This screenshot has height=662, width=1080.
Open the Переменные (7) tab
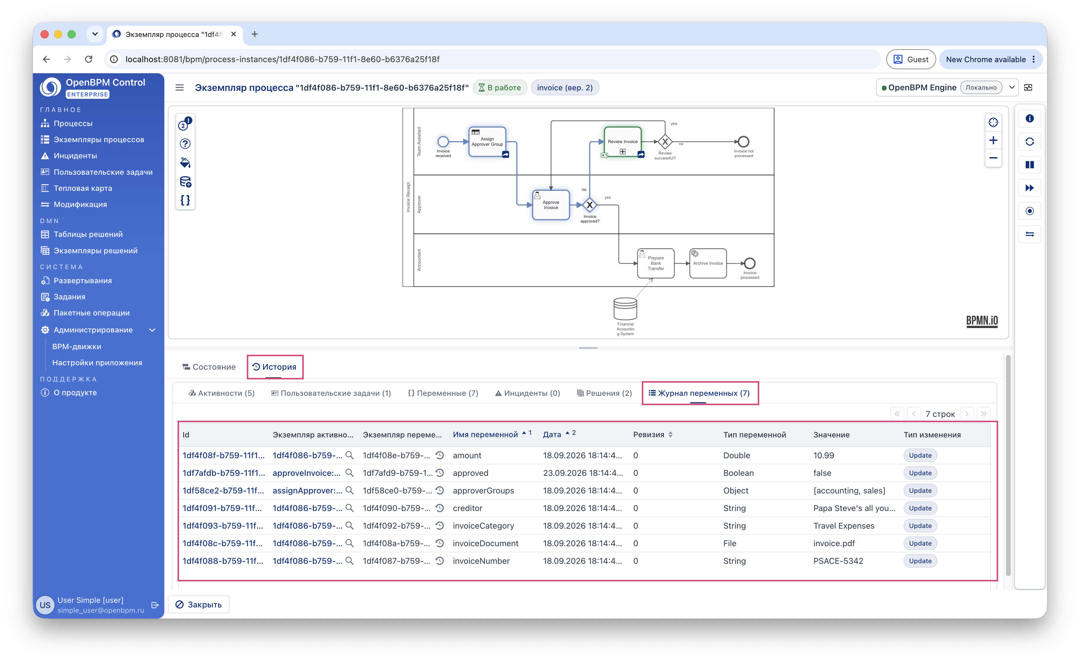pyautogui.click(x=443, y=393)
